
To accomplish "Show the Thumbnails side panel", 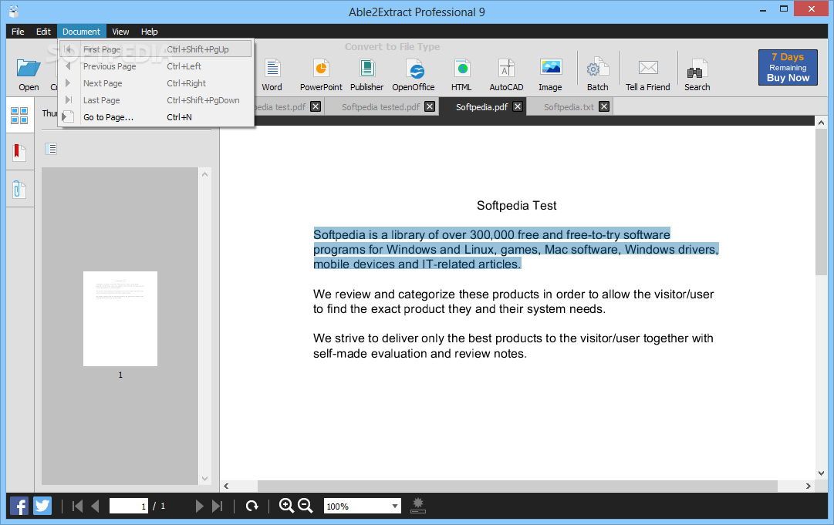I will (x=20, y=116).
